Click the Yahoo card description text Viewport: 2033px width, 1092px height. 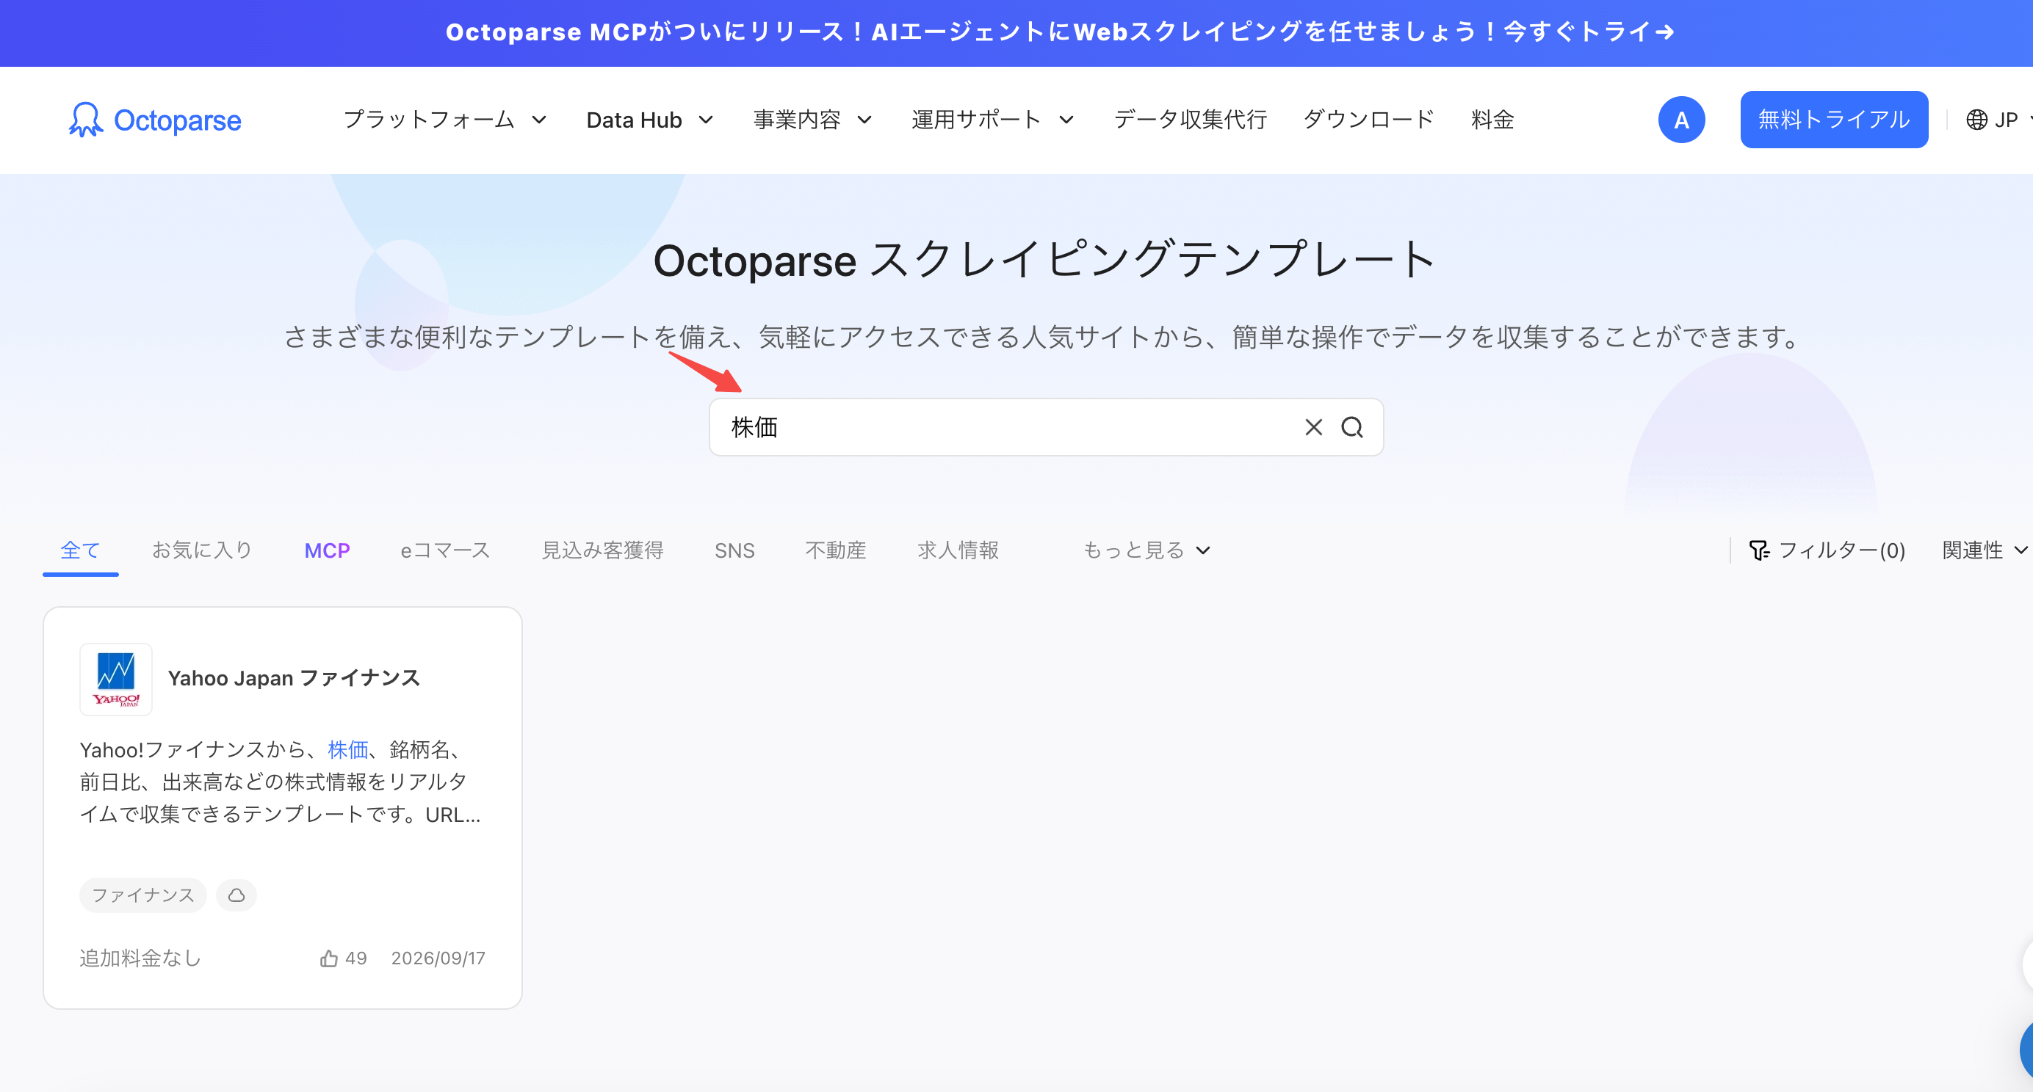coord(280,782)
